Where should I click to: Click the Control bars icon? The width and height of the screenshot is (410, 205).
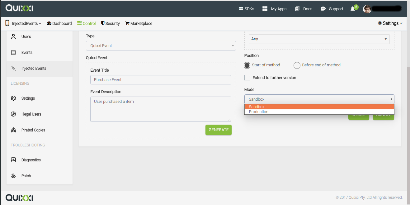pos(79,23)
